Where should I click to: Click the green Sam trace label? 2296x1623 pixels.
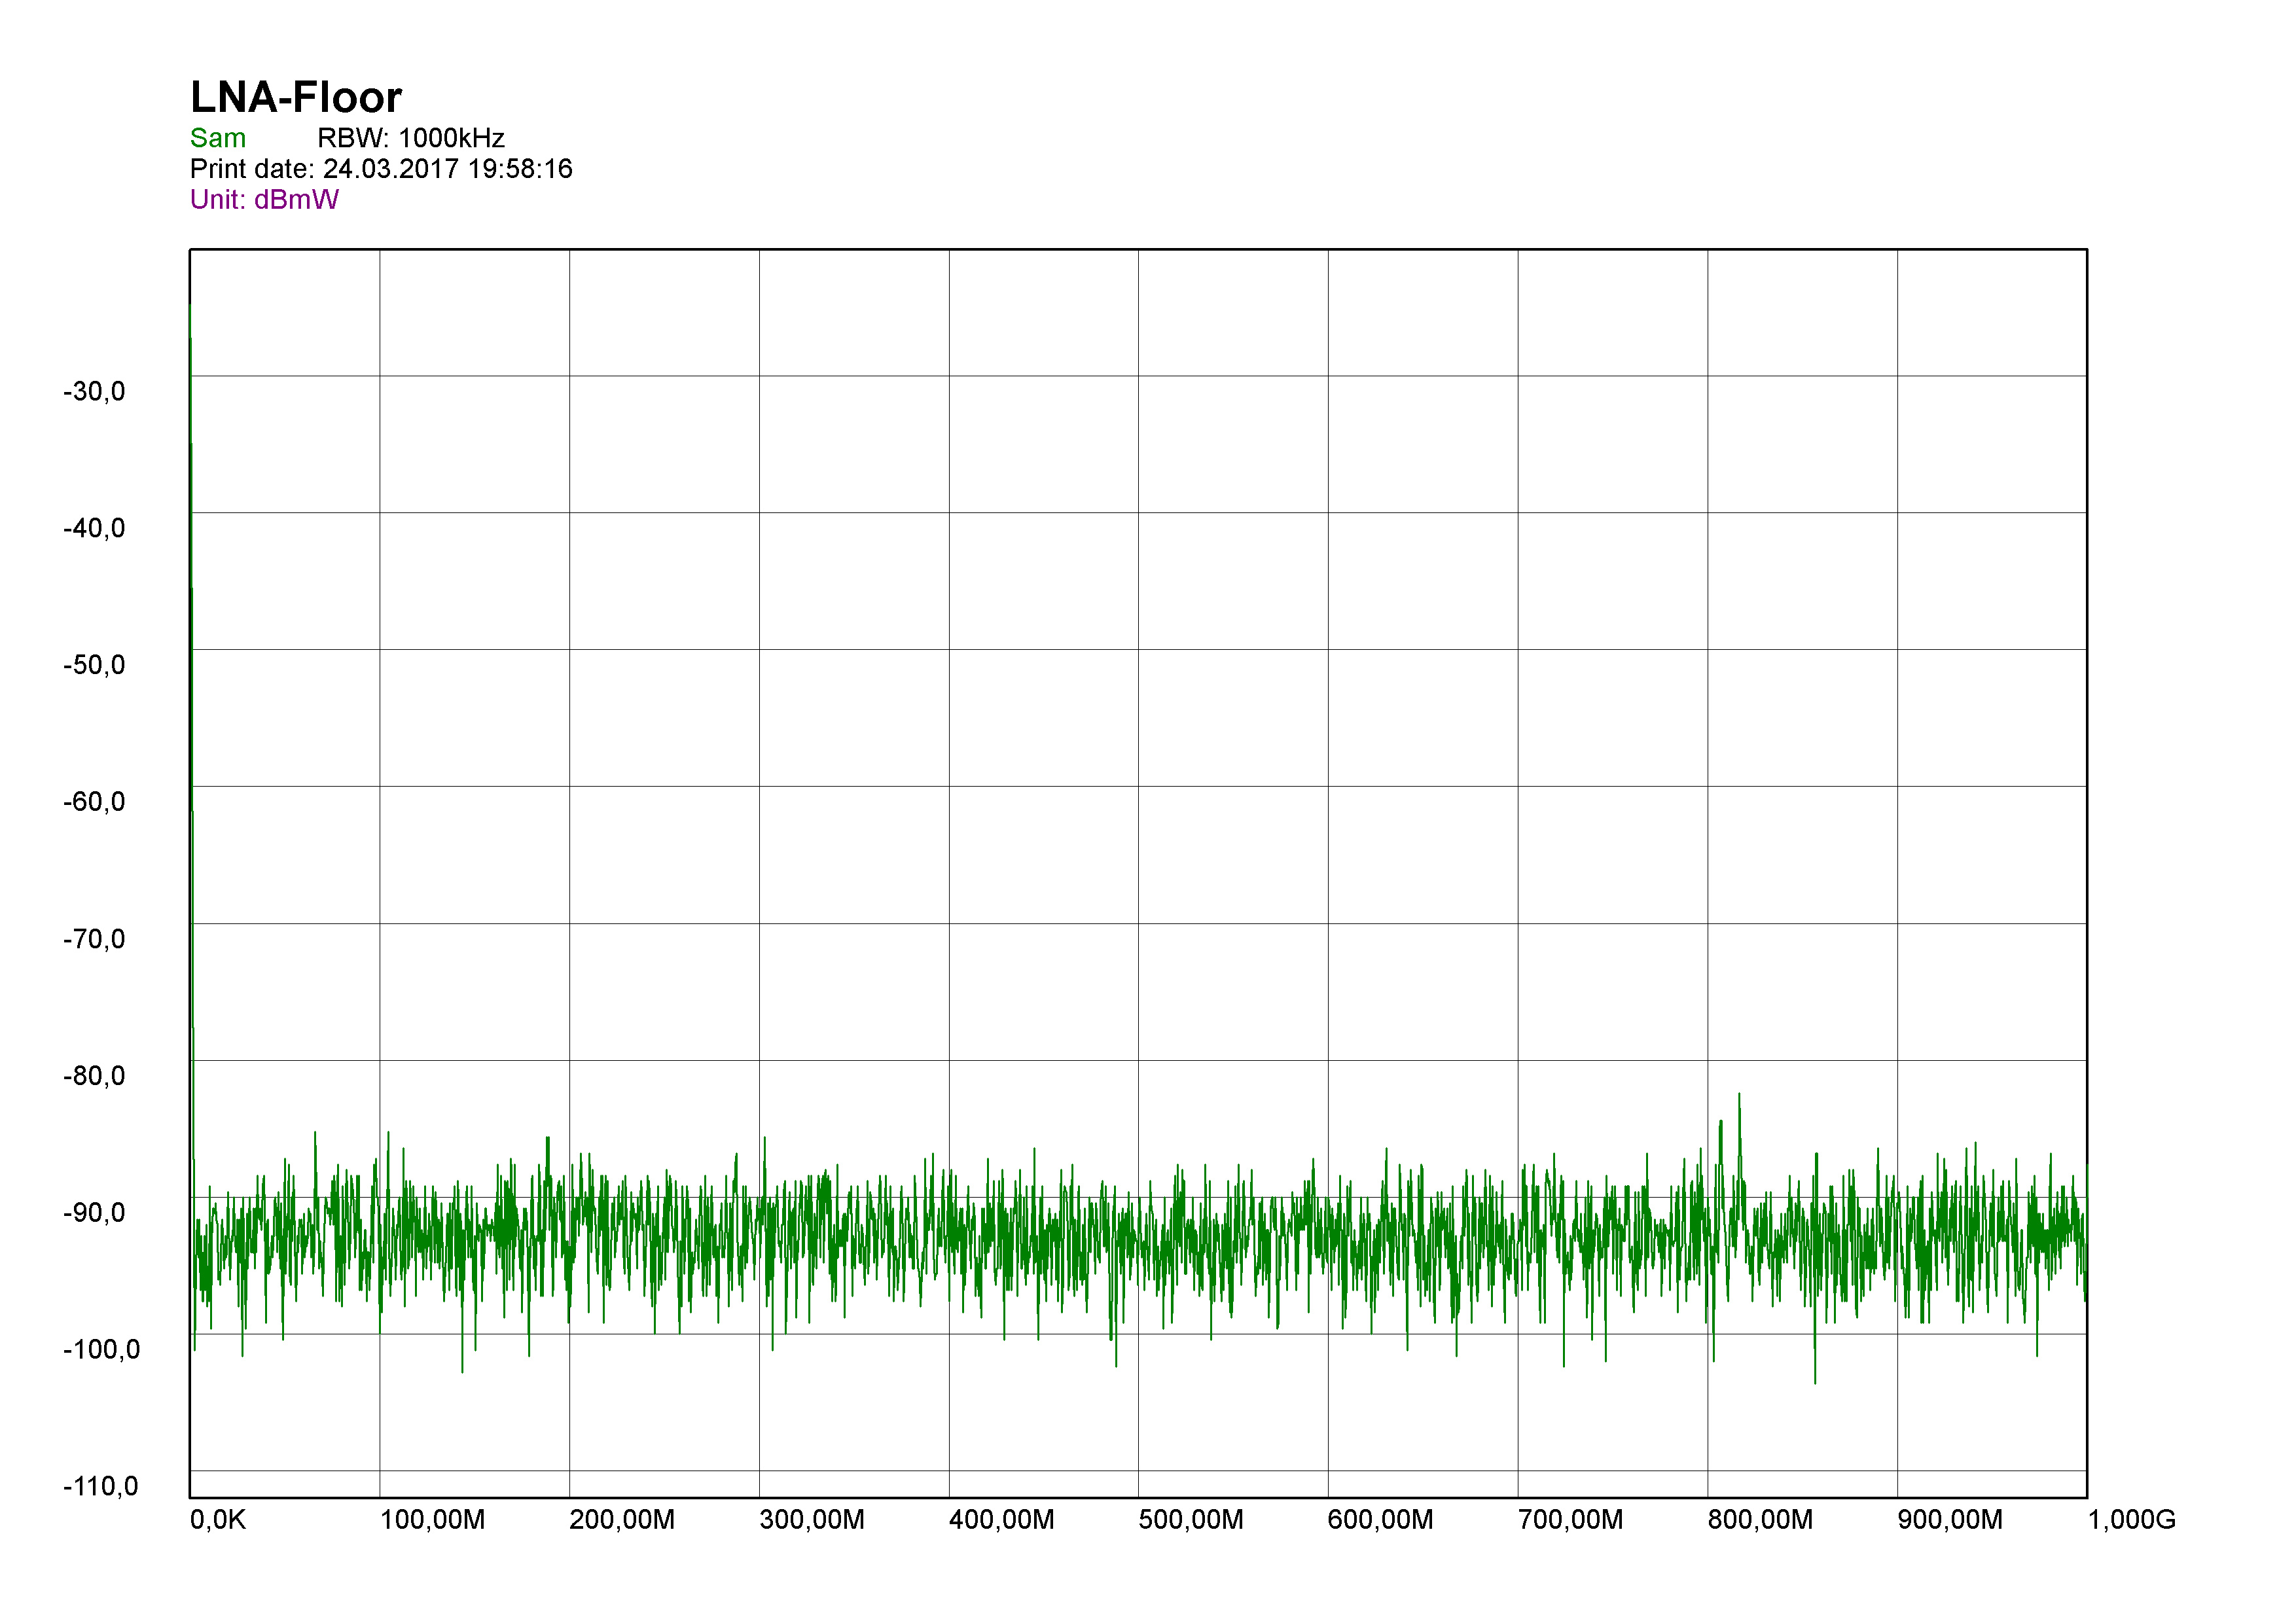[217, 138]
